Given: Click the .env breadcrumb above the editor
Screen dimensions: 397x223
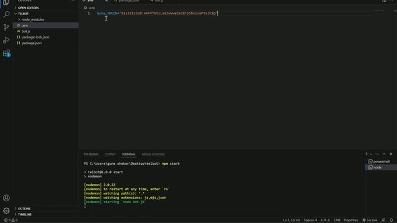Looking at the screenshot, I should (x=90, y=8).
